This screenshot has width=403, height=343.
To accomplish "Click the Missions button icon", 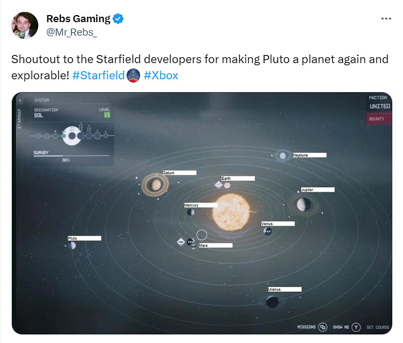I will tap(322, 327).
